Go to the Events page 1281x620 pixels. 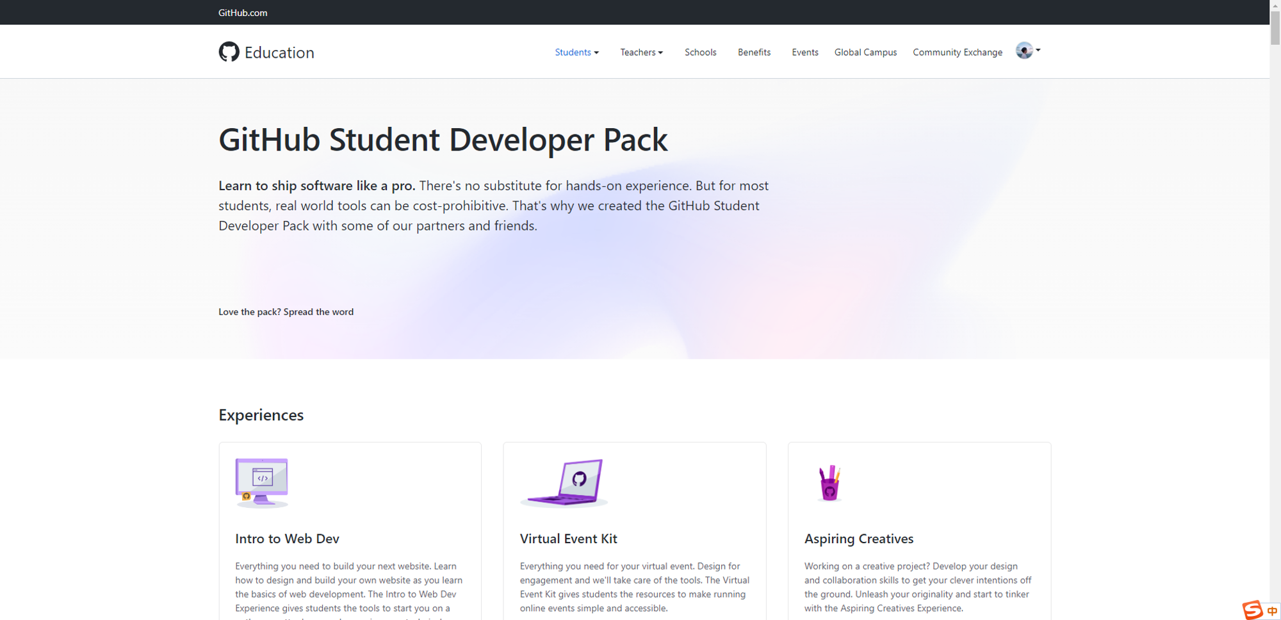(x=804, y=53)
